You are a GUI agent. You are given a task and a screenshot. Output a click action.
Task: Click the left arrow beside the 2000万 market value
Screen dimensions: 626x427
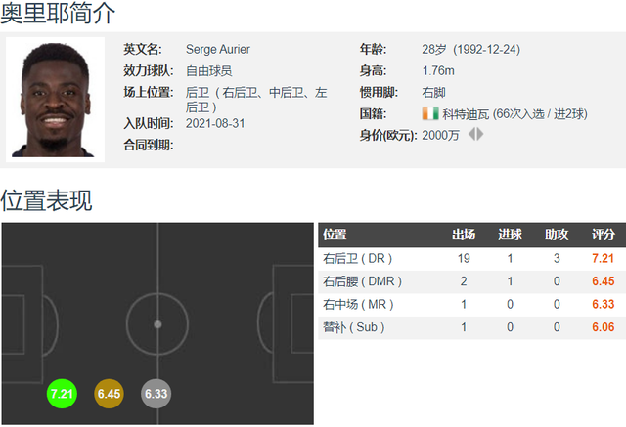pyautogui.click(x=471, y=135)
